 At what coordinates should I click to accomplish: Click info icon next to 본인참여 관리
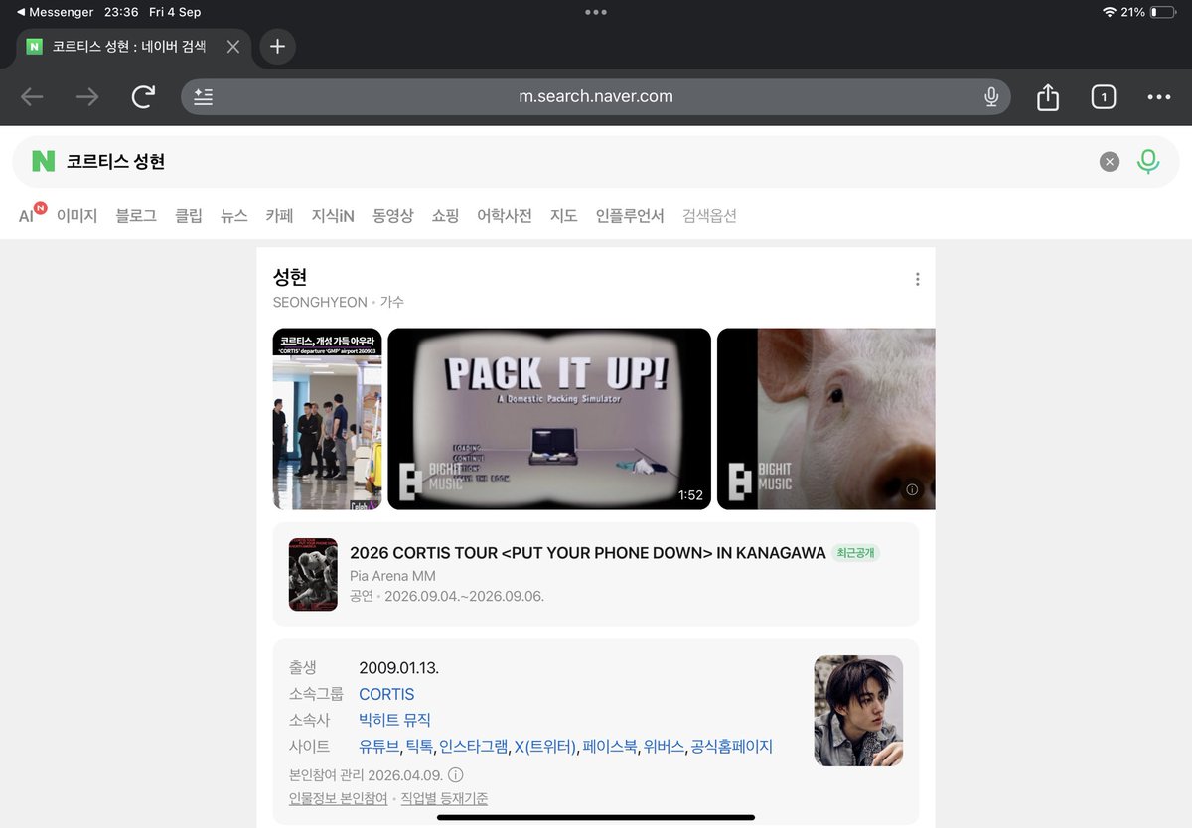pyautogui.click(x=456, y=774)
